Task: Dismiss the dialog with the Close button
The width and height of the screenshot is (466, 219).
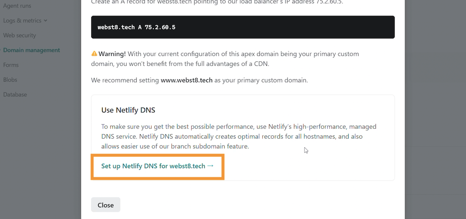Action: [x=106, y=205]
